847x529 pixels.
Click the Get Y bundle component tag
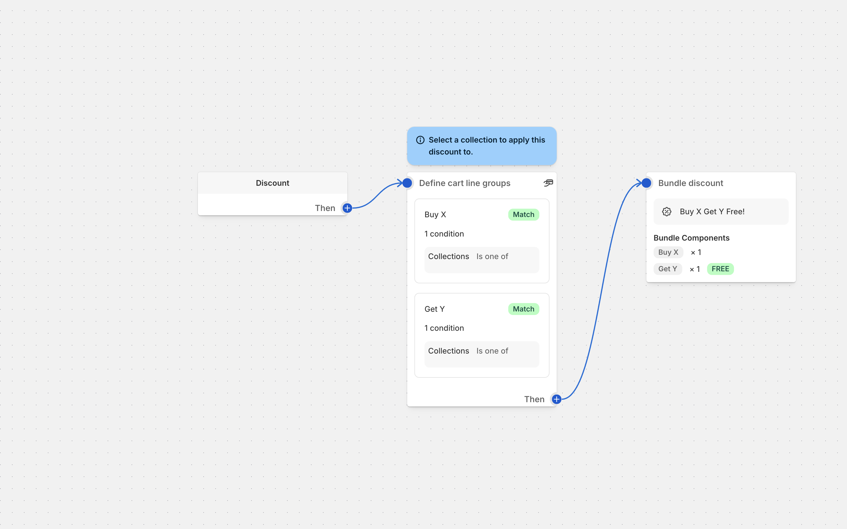[x=667, y=269]
